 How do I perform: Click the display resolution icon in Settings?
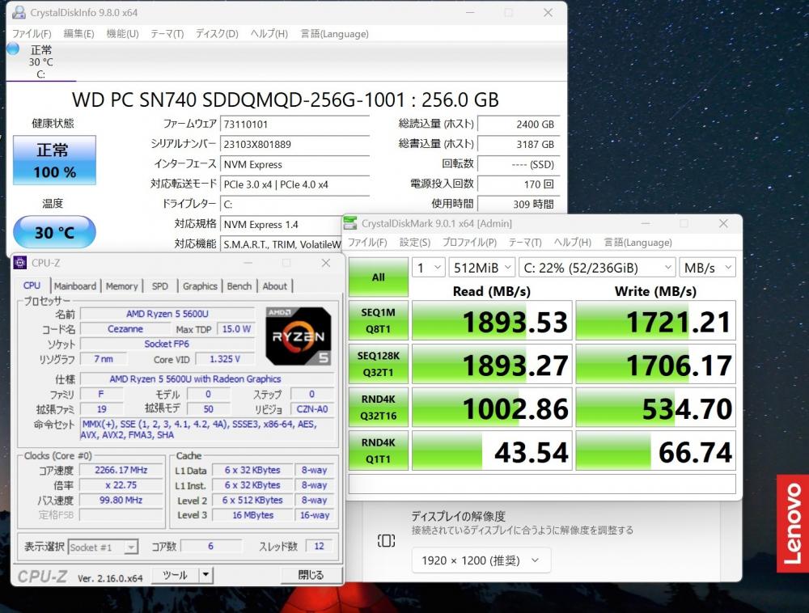pos(387,541)
